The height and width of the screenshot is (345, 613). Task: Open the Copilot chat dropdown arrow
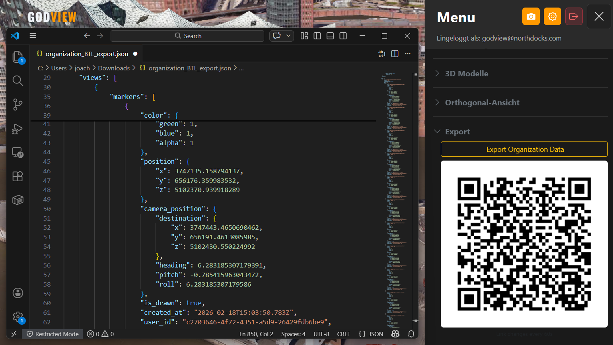click(x=288, y=36)
